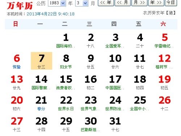Select March 18 初四
Screen dimensions: 181x136
pos(140,82)
